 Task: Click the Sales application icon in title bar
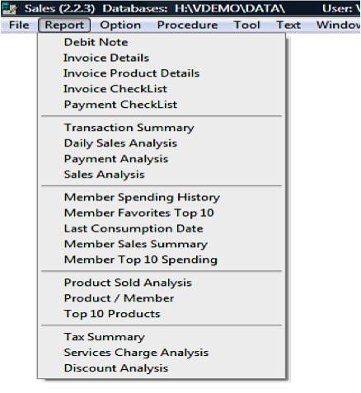(9, 8)
